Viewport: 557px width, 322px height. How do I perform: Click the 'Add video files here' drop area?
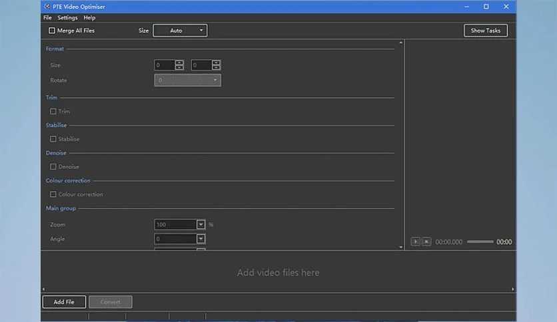tap(278, 272)
